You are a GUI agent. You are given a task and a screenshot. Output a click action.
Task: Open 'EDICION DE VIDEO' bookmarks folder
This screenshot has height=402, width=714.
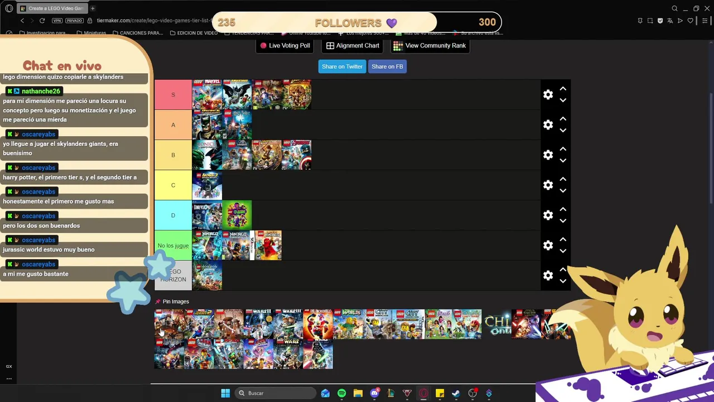tap(194, 33)
